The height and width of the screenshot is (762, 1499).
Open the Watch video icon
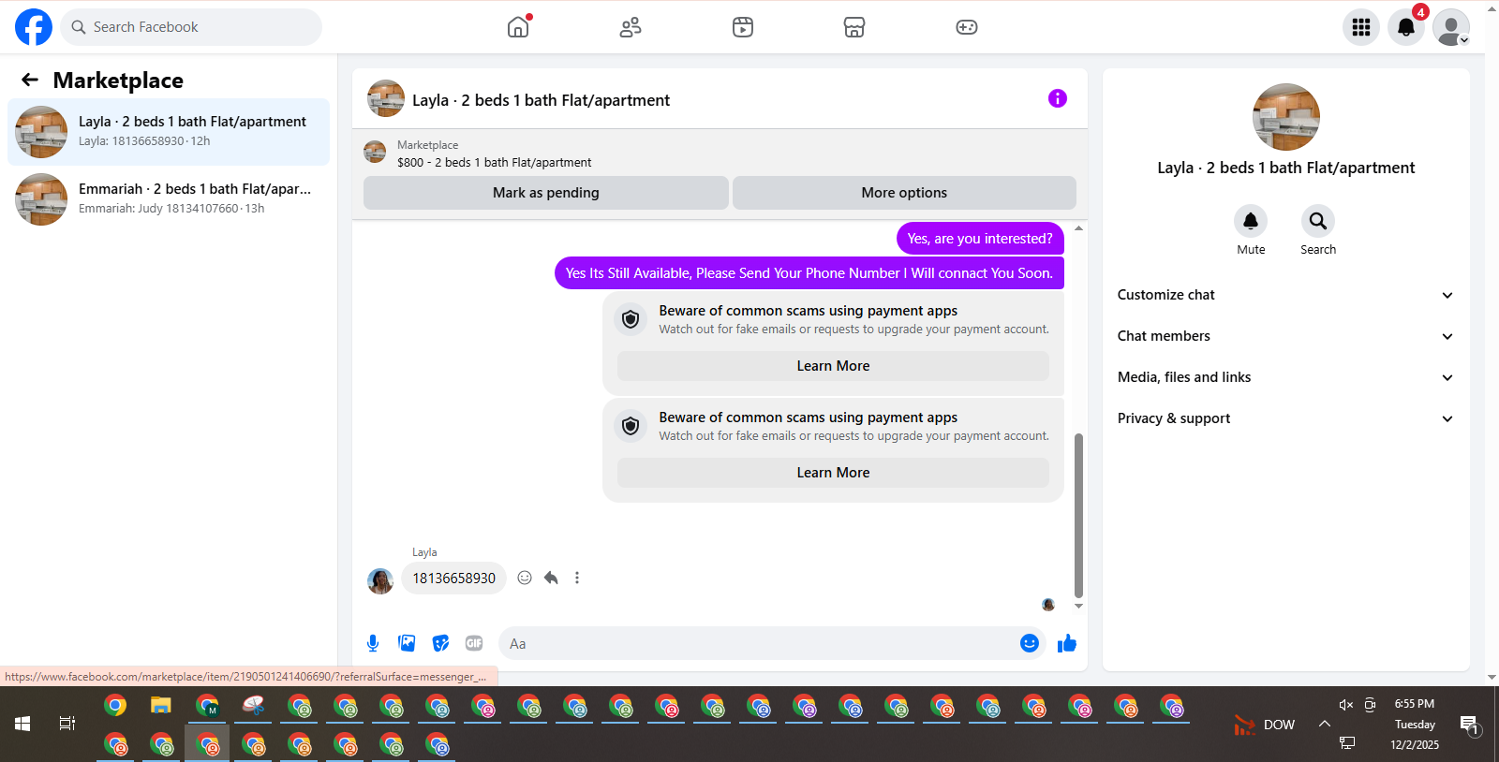743,27
